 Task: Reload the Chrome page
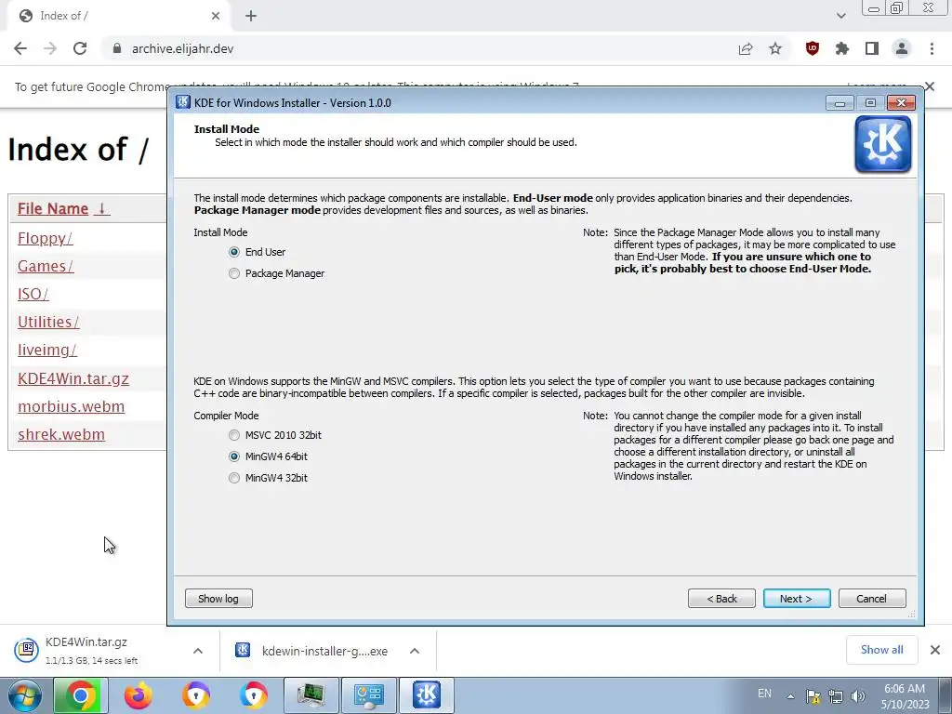point(80,48)
